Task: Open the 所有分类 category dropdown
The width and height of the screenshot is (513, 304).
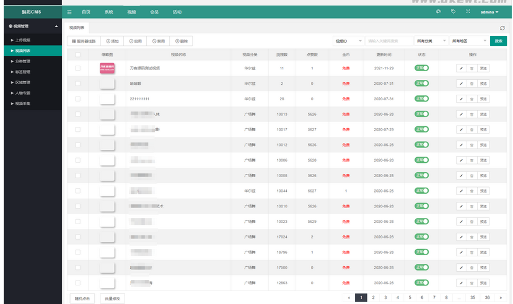Action: 431,41
